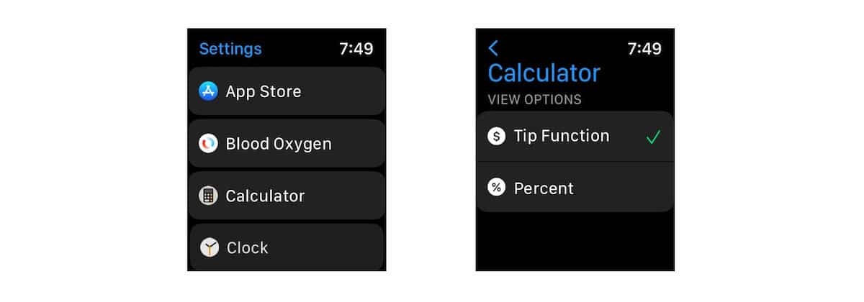Select the Percent view option label
The width and height of the screenshot is (864, 302).
(x=544, y=188)
